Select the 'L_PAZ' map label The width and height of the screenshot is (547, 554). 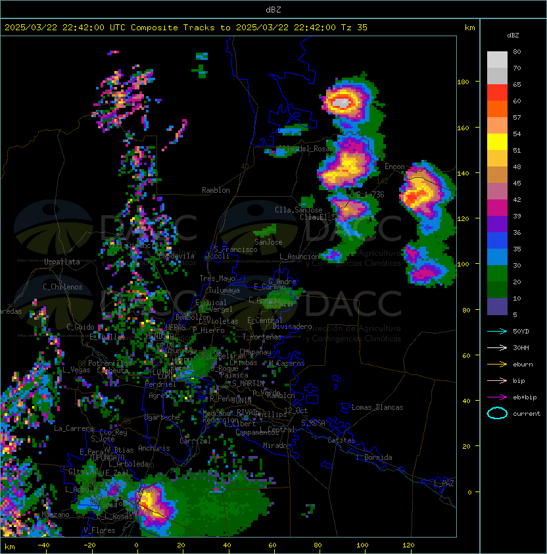pyautogui.click(x=444, y=484)
